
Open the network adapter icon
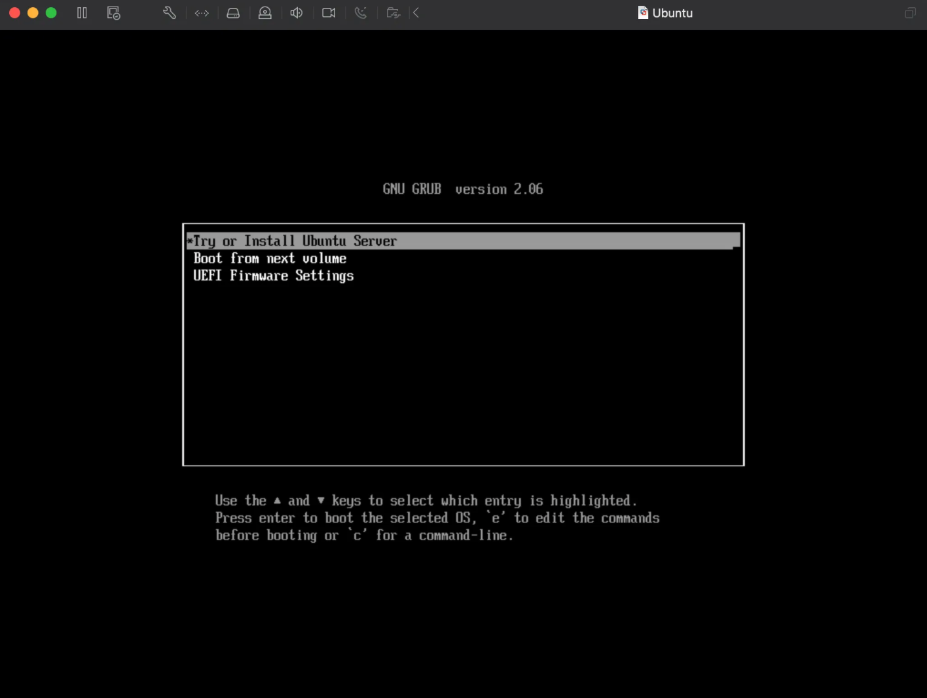(202, 13)
